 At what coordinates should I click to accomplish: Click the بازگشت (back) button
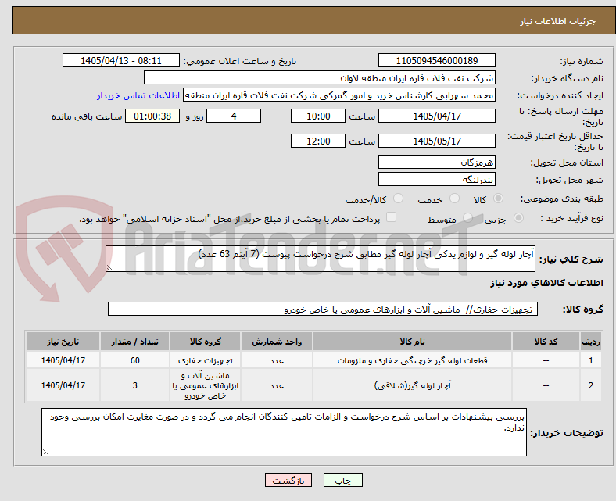pos(288,480)
